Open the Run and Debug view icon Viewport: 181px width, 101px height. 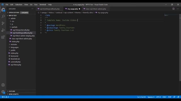(x=3, y=30)
